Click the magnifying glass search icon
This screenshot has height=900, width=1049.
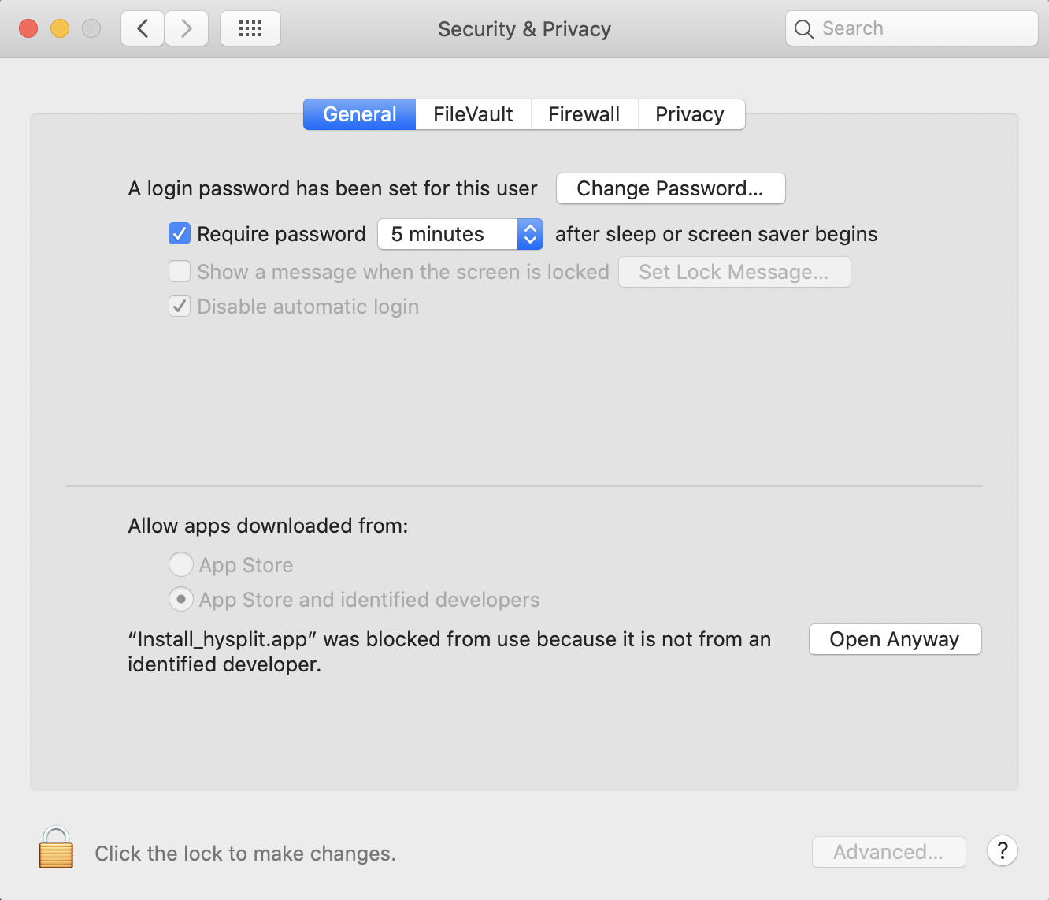804,29
